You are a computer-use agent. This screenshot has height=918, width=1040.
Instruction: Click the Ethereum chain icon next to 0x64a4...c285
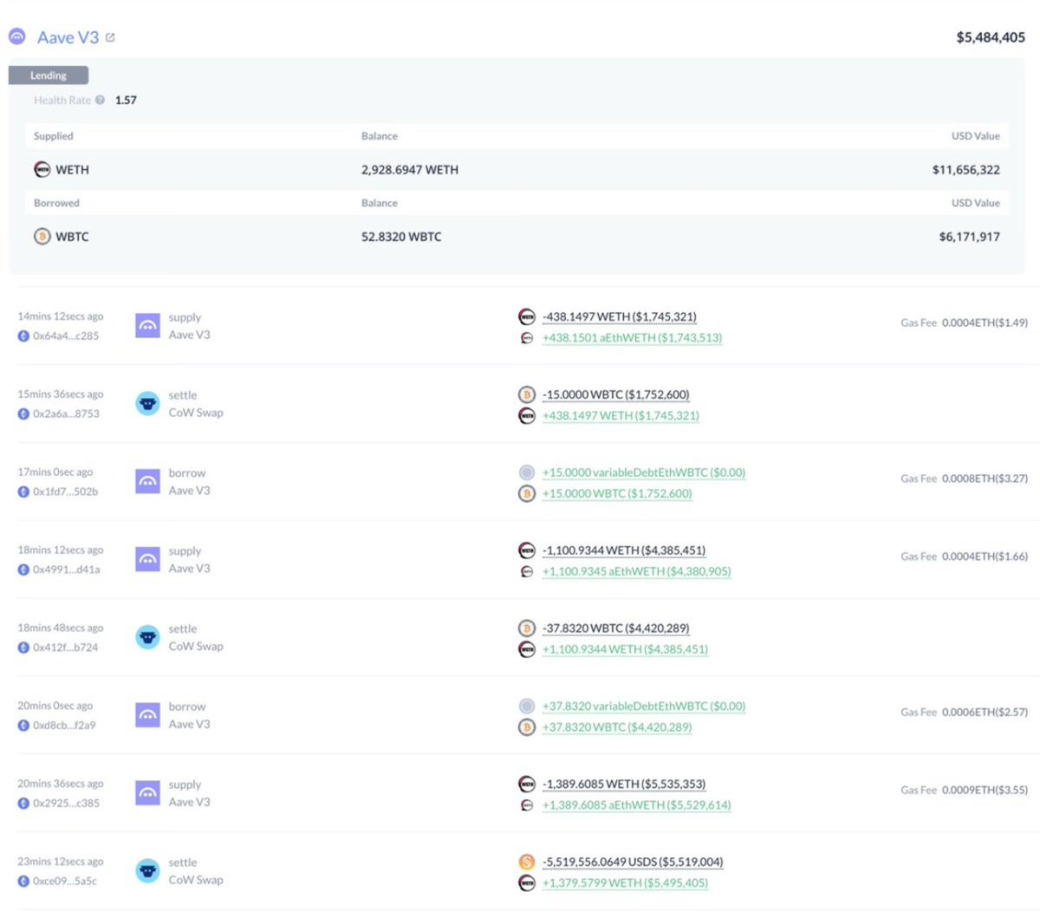point(23,335)
